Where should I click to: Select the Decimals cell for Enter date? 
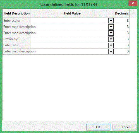tap(121, 45)
